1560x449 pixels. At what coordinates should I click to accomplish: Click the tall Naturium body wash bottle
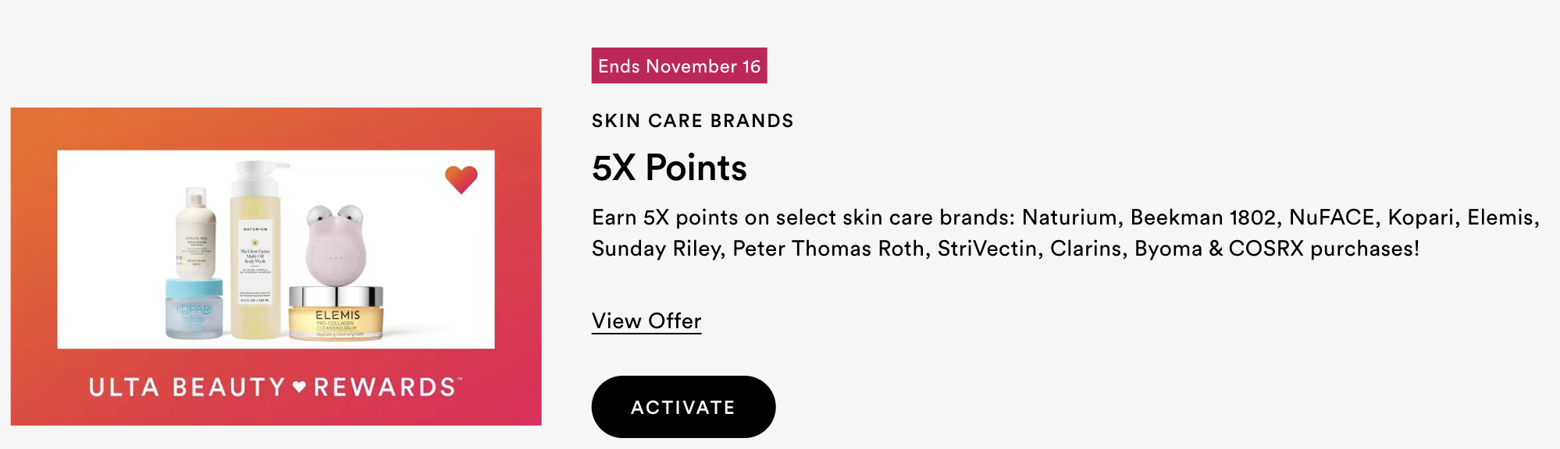pyautogui.click(x=255, y=249)
